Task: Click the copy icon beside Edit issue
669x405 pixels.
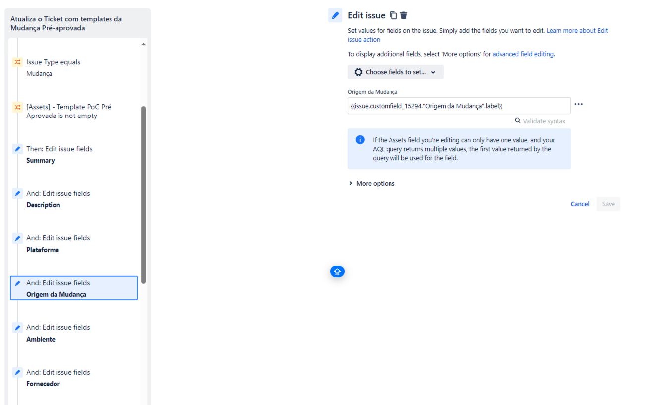Action: coord(393,15)
